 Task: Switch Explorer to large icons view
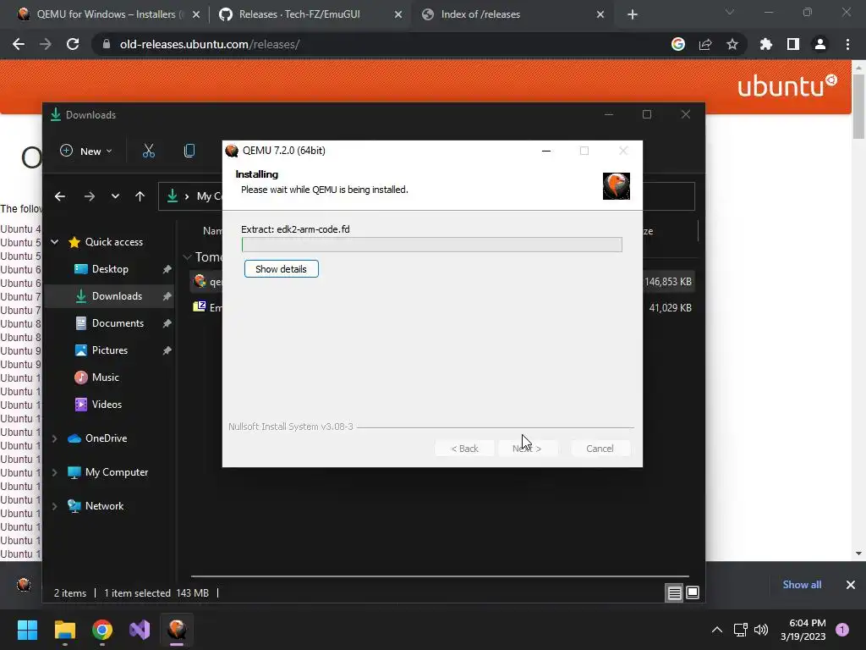693,593
